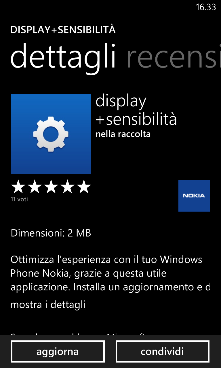221x368 pixels.
Task: Tap the Dimensioni: 2 MB line
Action: tap(51, 233)
